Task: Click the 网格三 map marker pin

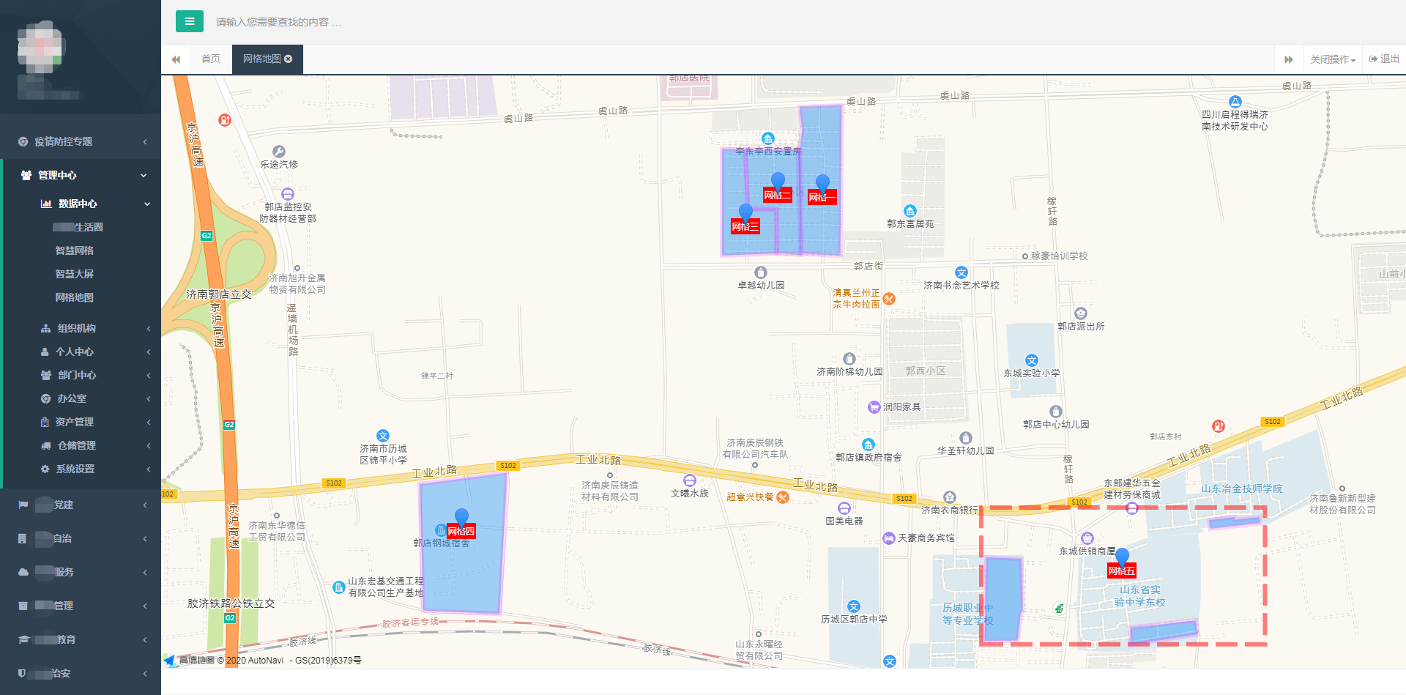Action: click(745, 214)
